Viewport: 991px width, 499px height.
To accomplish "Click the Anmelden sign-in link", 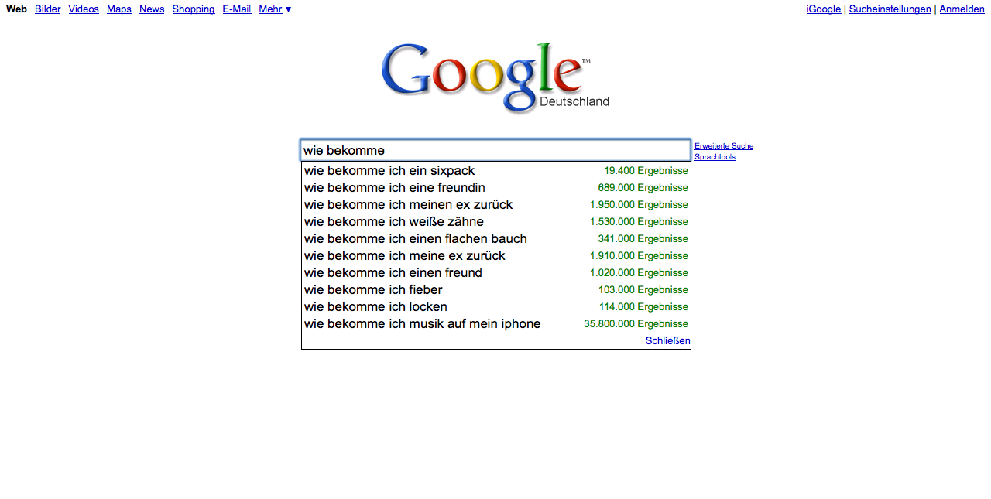I will click(962, 9).
